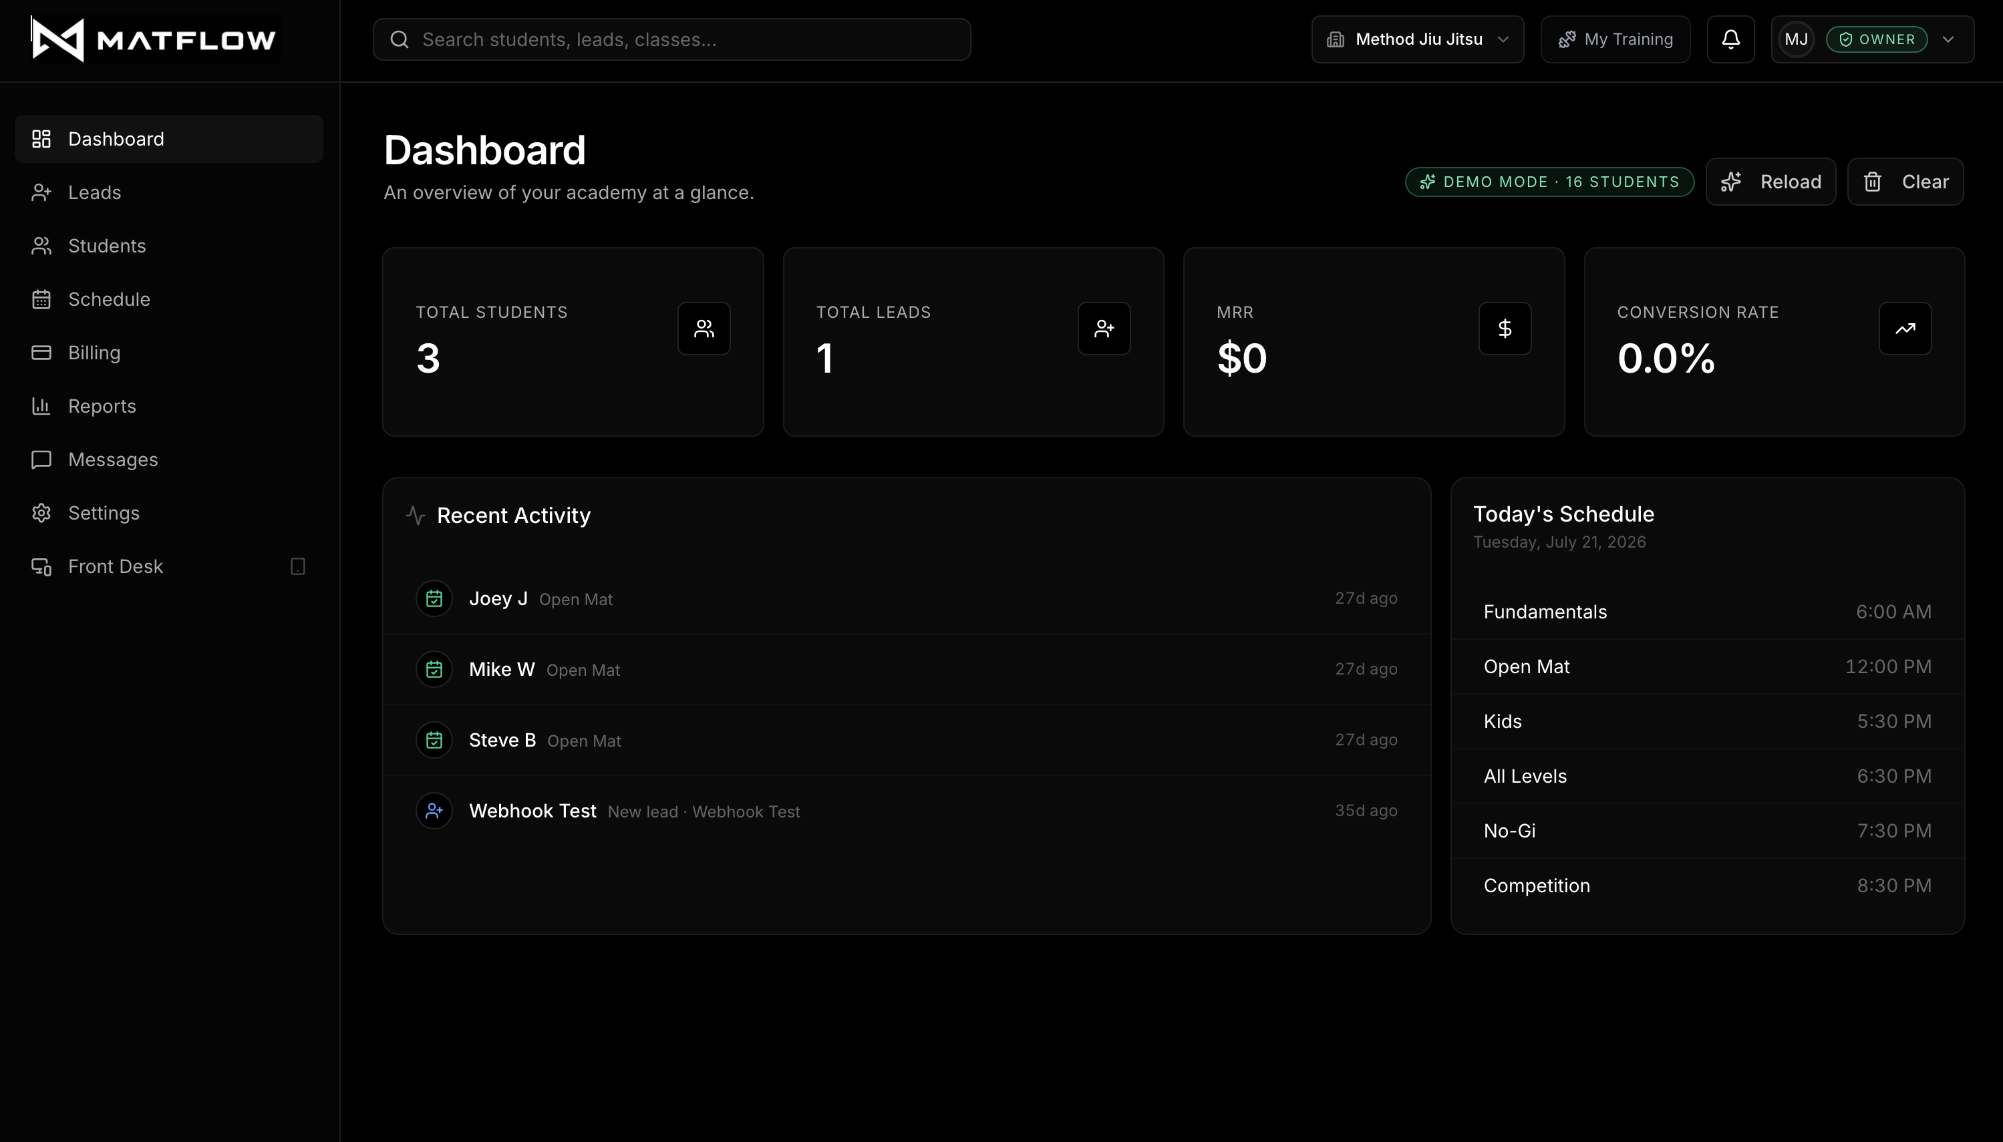Screen dimensions: 2003x1142
Task: Click the MRR dollar sign icon
Action: pyautogui.click(x=1505, y=329)
